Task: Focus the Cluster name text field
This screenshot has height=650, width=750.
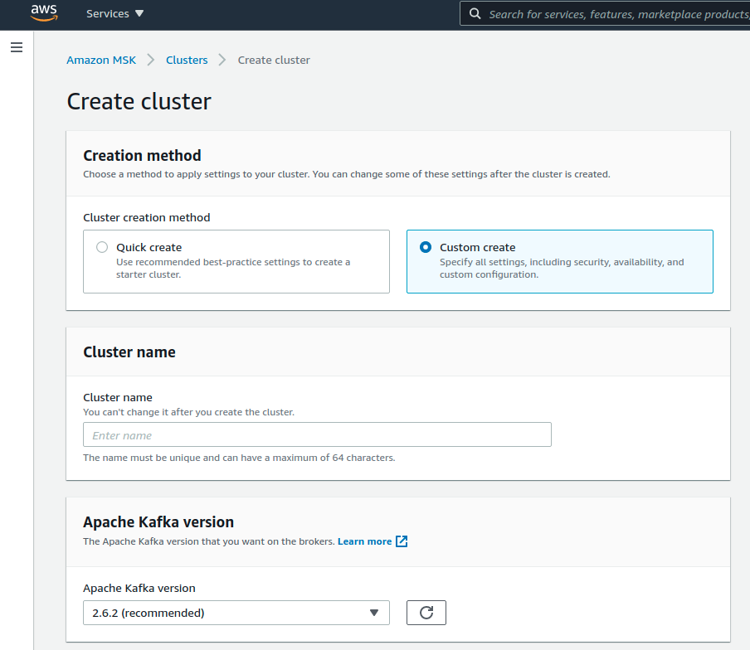Action: [317, 435]
